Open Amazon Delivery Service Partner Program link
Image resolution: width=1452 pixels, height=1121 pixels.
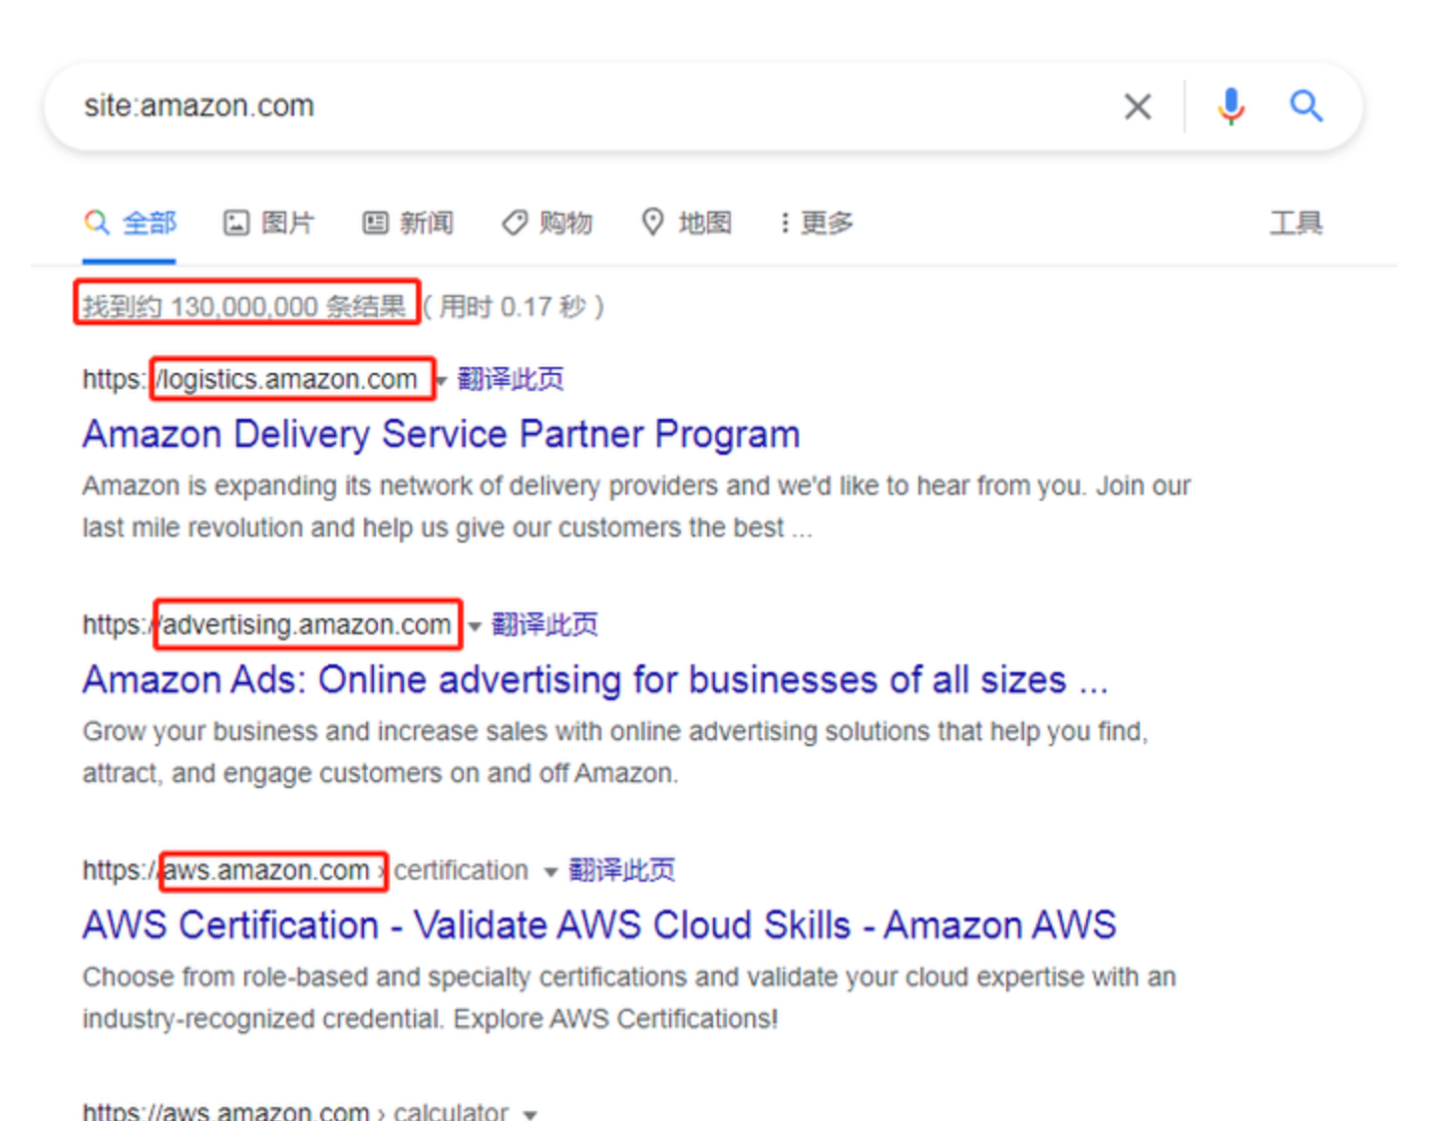pyautogui.click(x=441, y=434)
